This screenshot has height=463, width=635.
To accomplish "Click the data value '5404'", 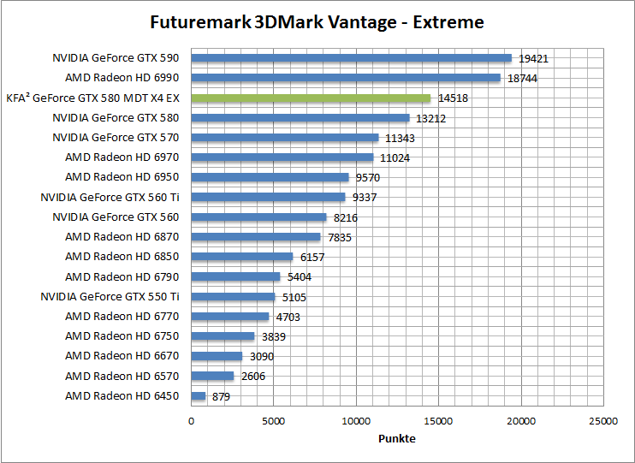I will (300, 276).
